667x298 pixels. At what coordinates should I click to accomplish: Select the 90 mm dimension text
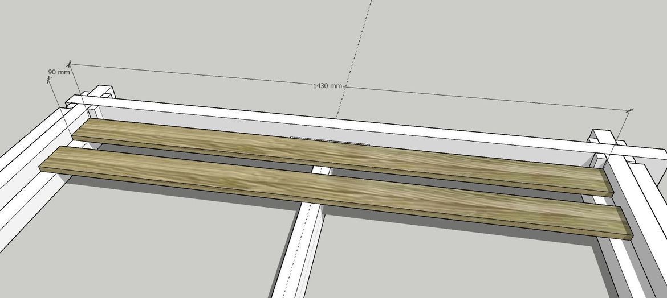tap(59, 72)
